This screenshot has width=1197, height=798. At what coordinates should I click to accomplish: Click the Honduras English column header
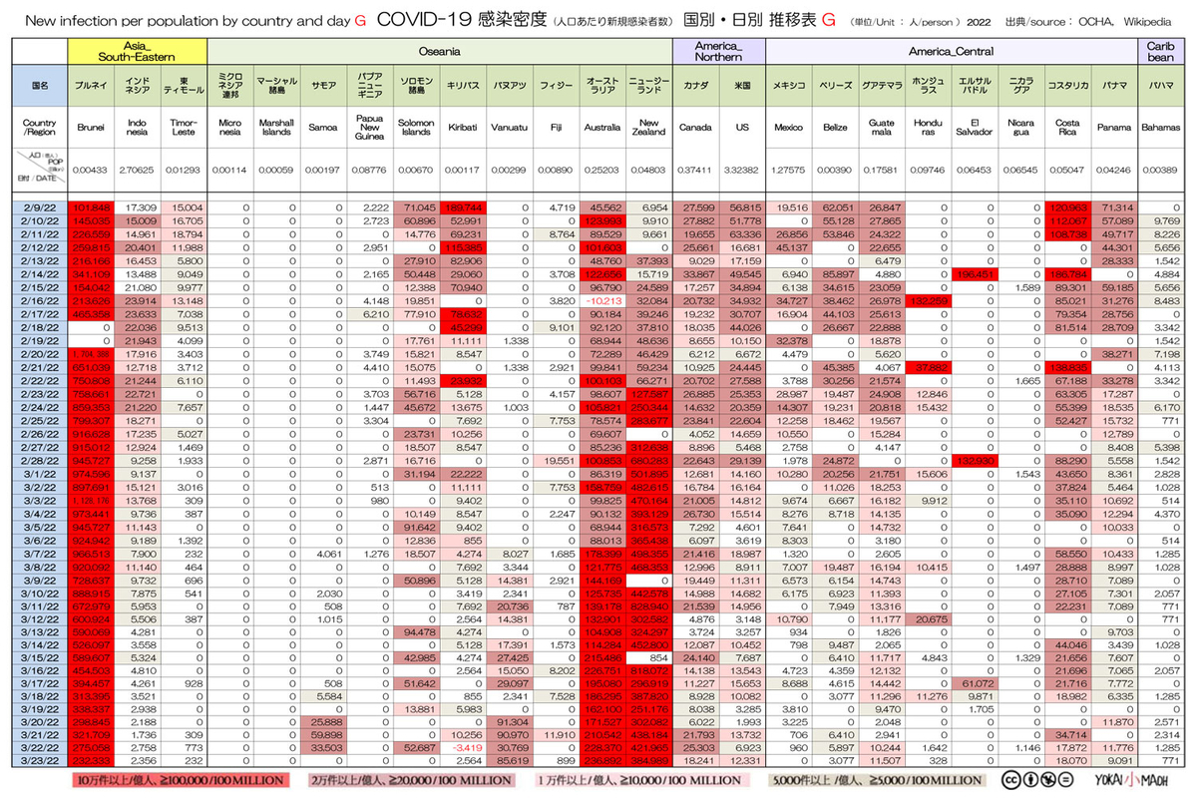(x=928, y=128)
